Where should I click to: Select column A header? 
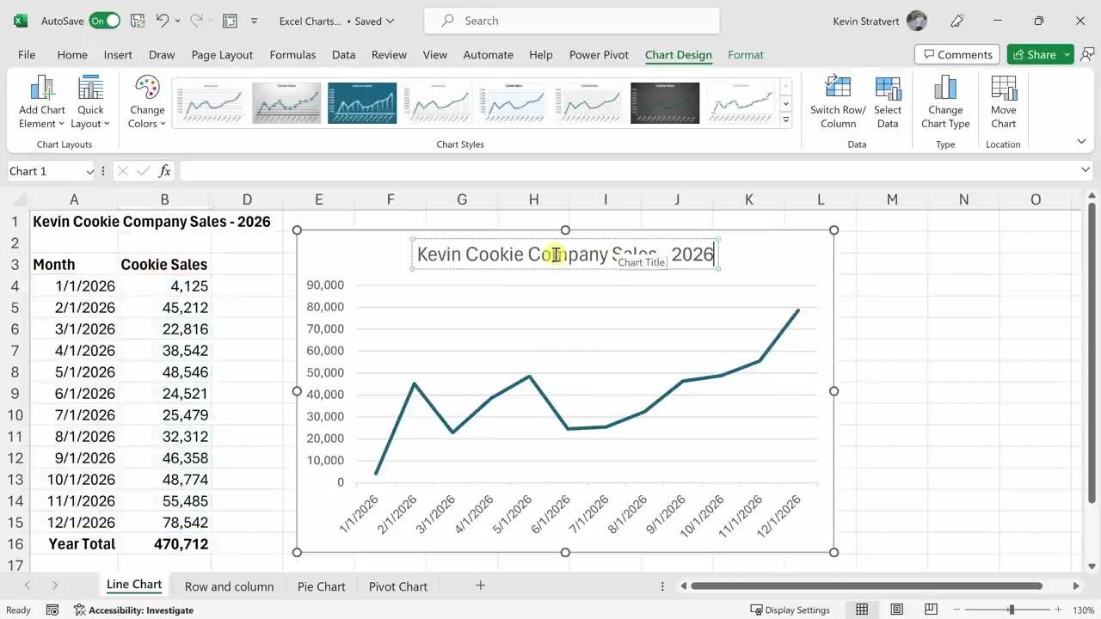(74, 199)
